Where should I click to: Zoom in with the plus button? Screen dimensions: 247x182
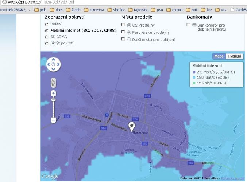[53, 93]
